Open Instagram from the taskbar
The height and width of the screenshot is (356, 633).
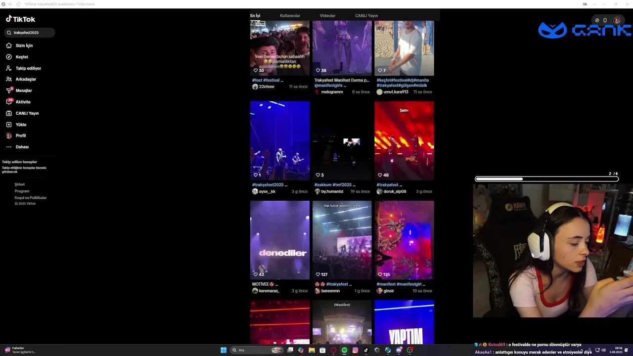[355, 350]
